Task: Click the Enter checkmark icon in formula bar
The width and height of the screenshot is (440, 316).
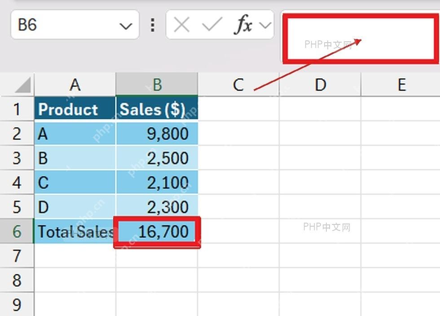Action: pyautogui.click(x=212, y=24)
